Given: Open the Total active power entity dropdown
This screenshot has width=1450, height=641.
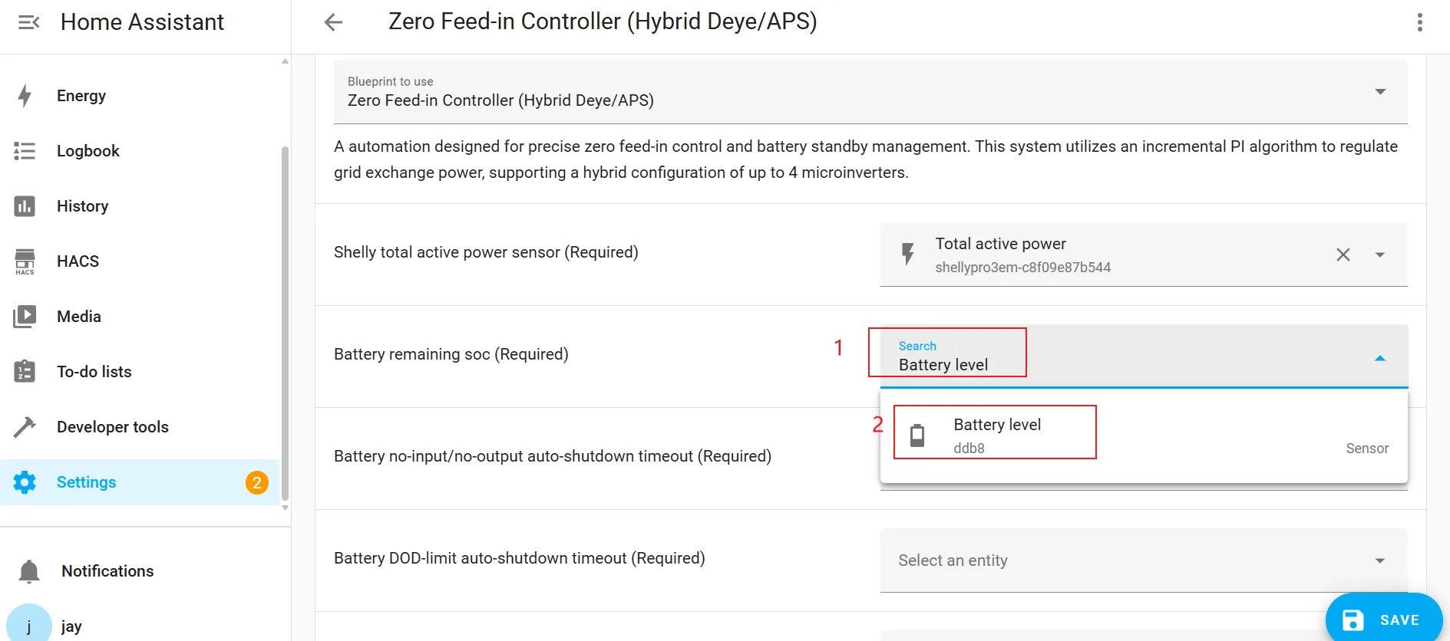Looking at the screenshot, I should [x=1379, y=255].
